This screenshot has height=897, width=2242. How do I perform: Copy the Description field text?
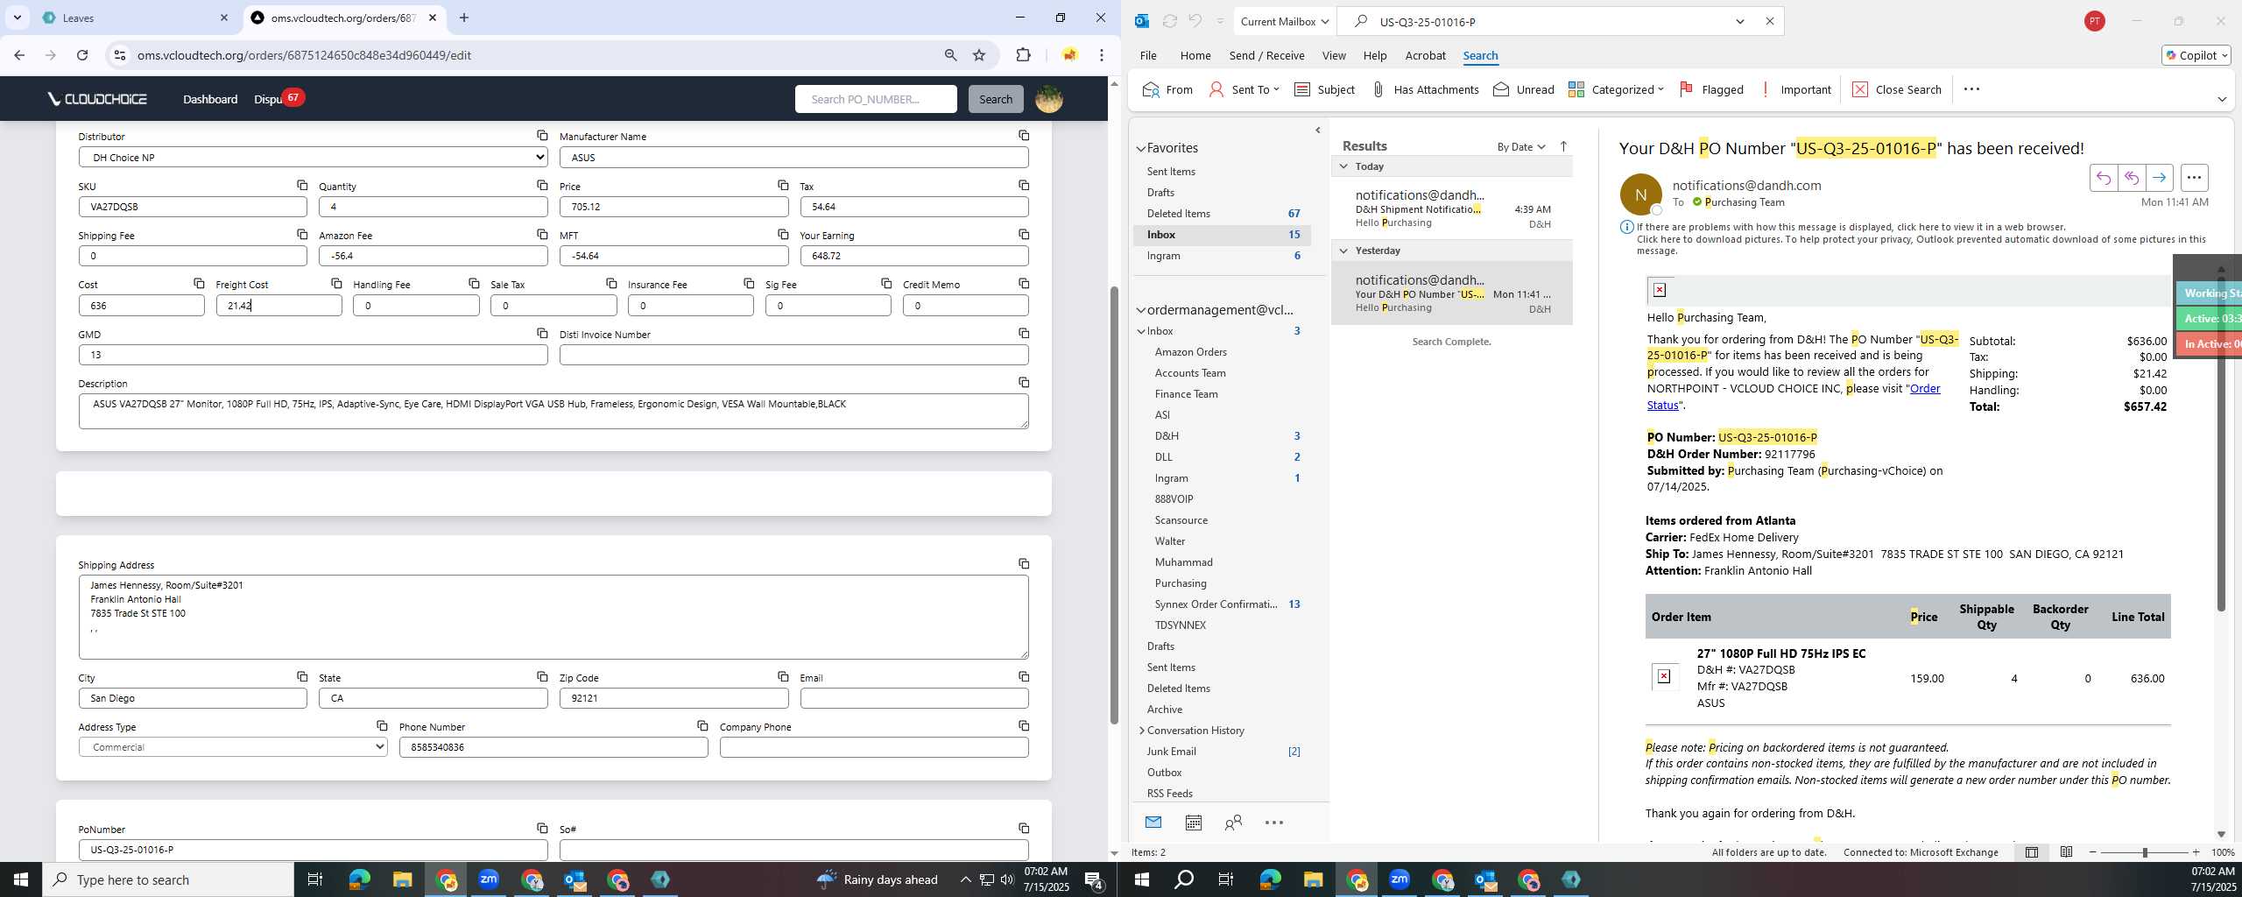(1024, 382)
